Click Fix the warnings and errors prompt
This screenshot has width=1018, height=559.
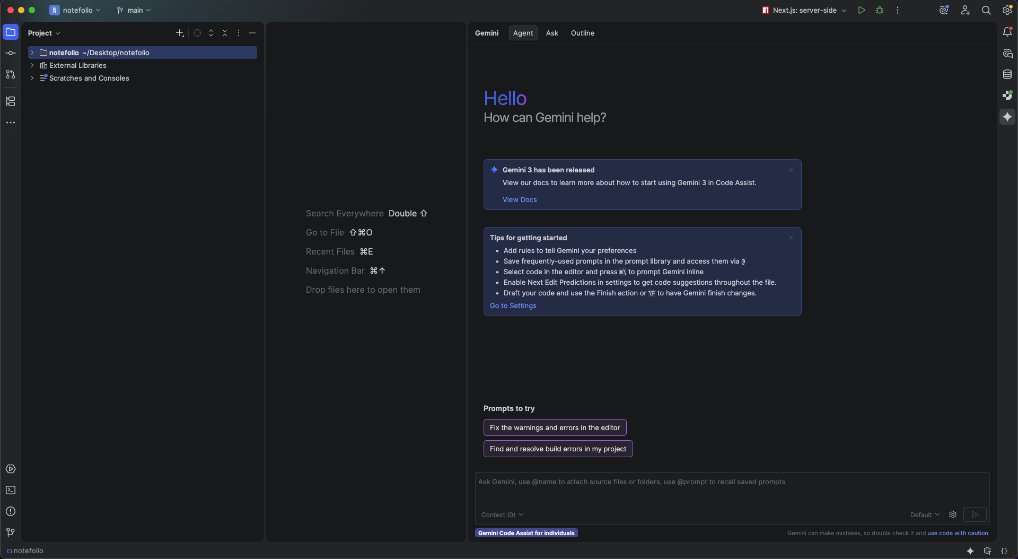coord(555,427)
